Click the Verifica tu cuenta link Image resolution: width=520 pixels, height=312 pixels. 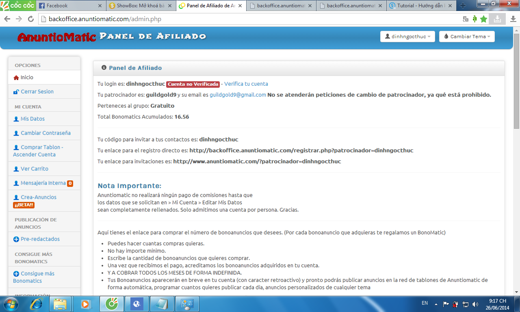(x=246, y=84)
